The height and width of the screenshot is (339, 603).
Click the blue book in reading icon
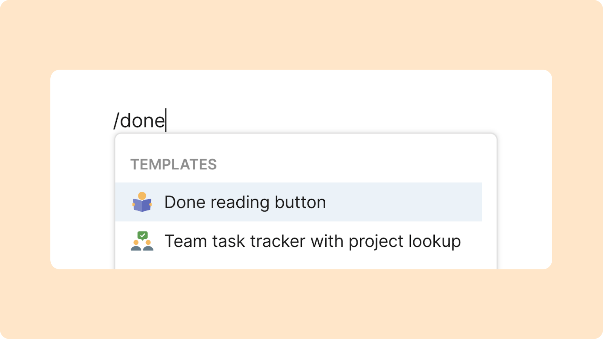[142, 205]
